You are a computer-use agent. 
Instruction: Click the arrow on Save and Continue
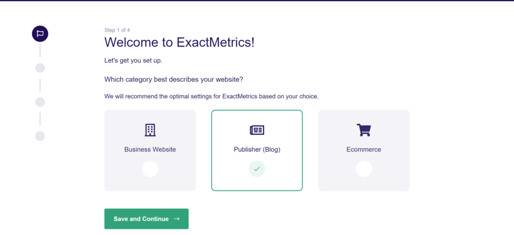177,219
